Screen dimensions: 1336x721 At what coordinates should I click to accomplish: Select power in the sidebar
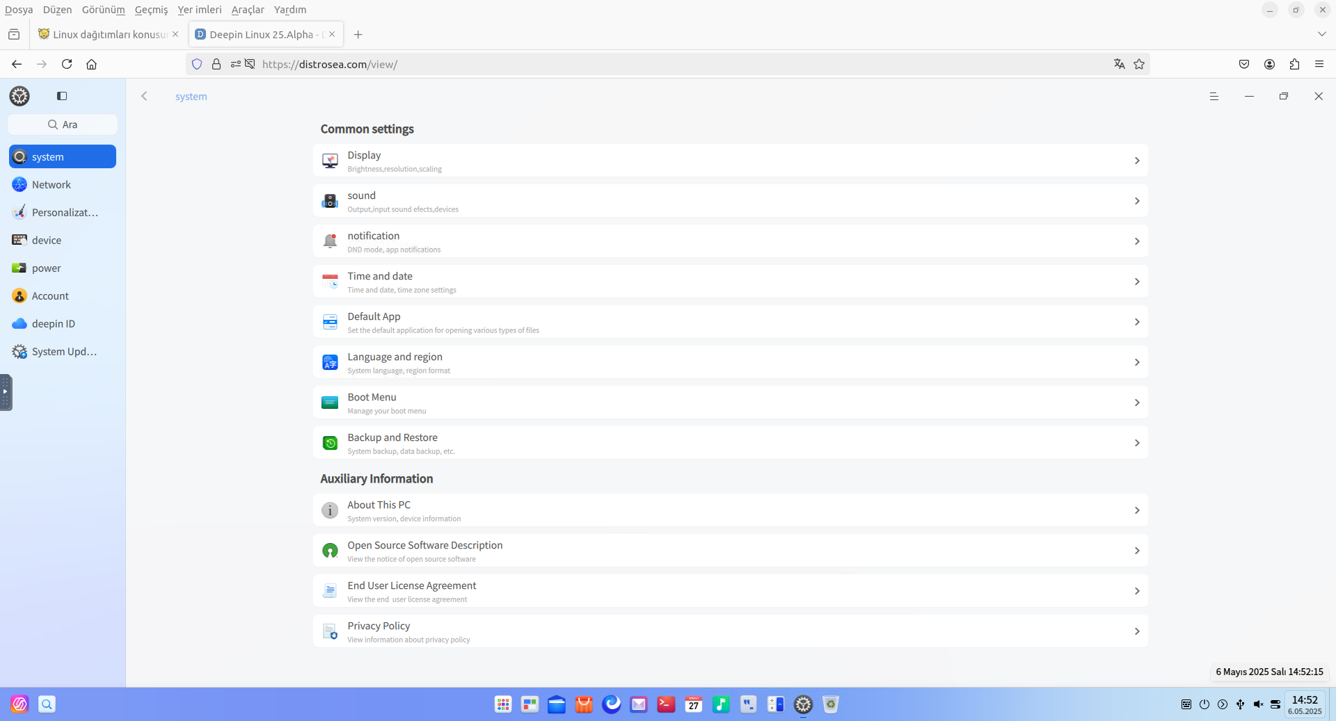click(x=63, y=268)
